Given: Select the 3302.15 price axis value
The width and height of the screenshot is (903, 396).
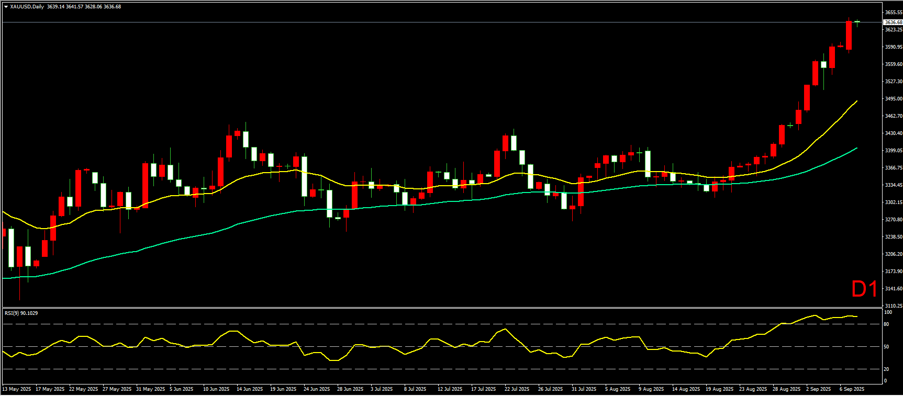Looking at the screenshot, I should click(x=893, y=202).
